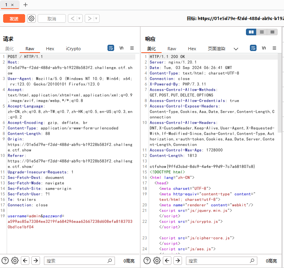The width and height of the screenshot is (284, 268).
Task: Click the ctfshow flag line in response
Action: [202, 166]
